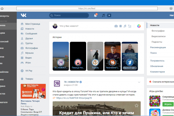Screen dimensions: 174x116
Task: Select Обновления tab
Action: (x=157, y=66)
